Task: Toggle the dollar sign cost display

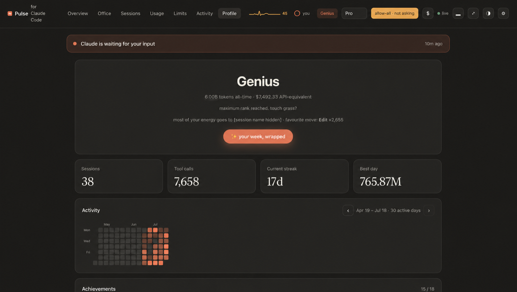Action: 428,13
